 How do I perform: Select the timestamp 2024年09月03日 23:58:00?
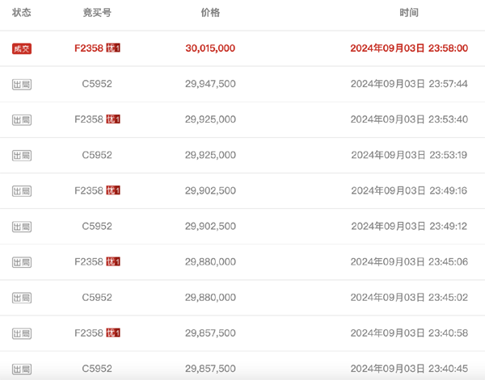click(409, 48)
